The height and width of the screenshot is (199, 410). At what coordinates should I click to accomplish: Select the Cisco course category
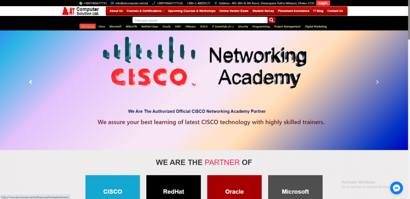(102, 27)
